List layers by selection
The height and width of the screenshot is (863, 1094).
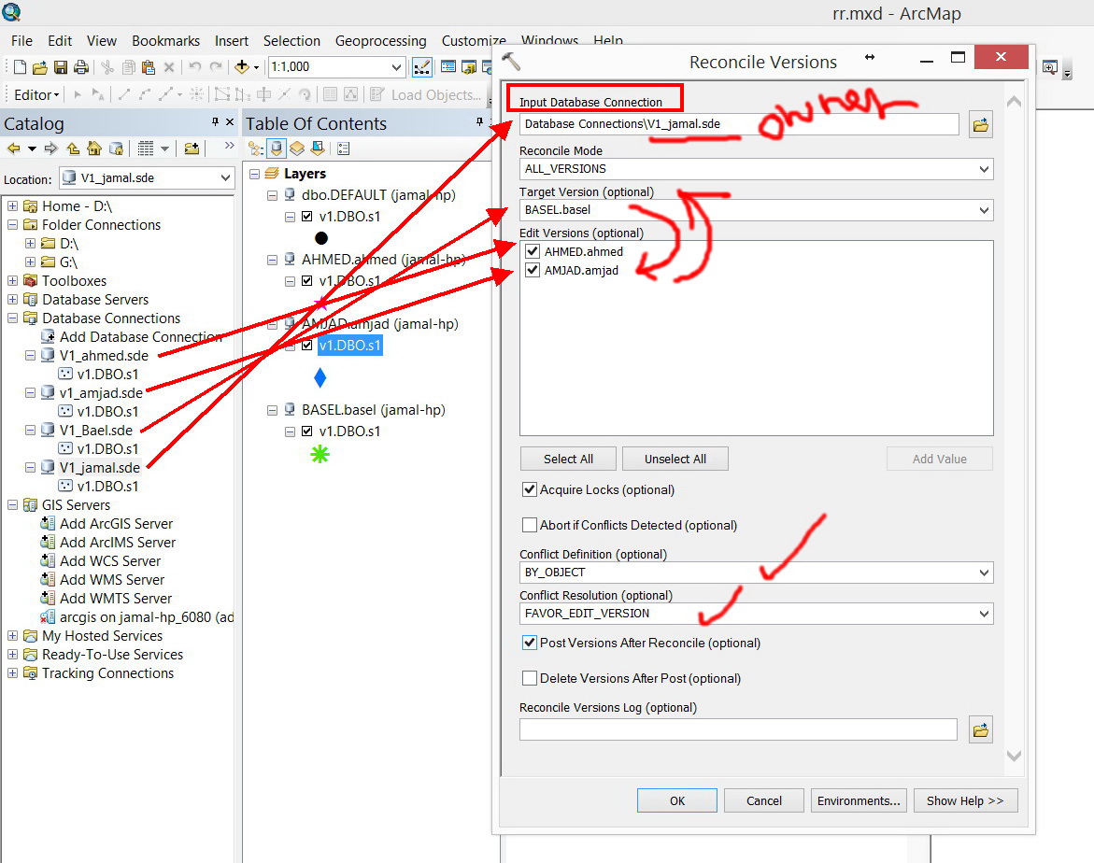(x=318, y=149)
